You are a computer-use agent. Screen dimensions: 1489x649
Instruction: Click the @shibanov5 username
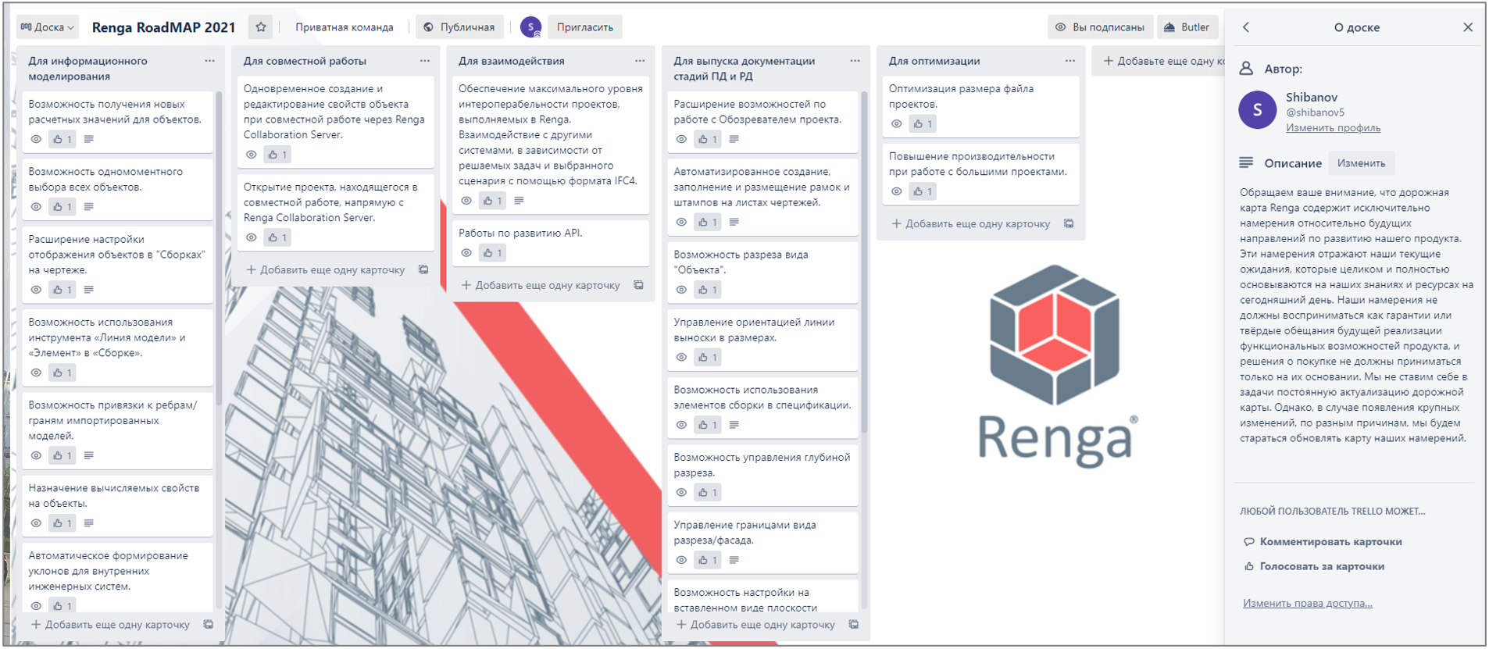coord(1315,112)
